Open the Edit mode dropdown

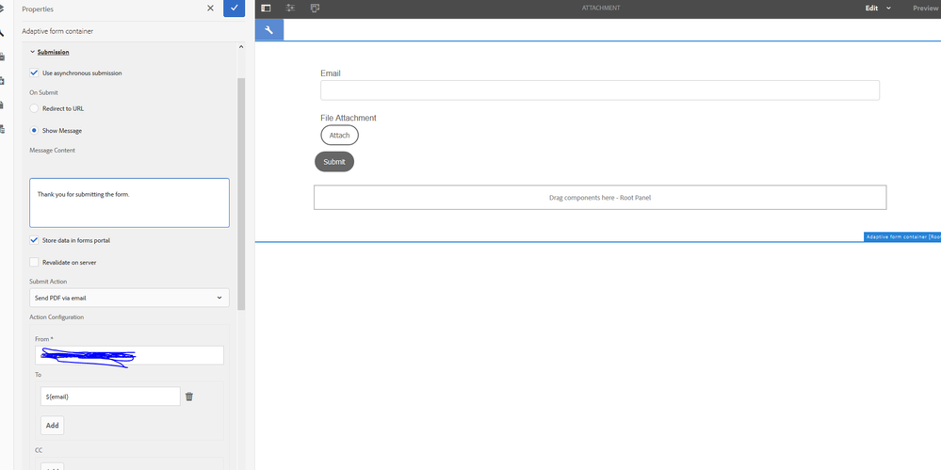point(878,8)
